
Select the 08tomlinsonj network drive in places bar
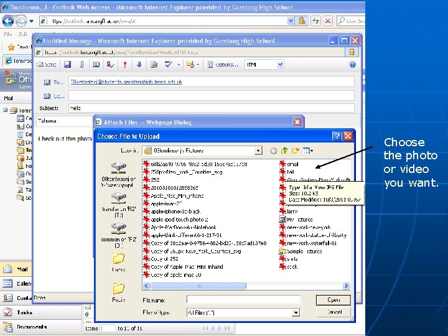click(x=119, y=174)
